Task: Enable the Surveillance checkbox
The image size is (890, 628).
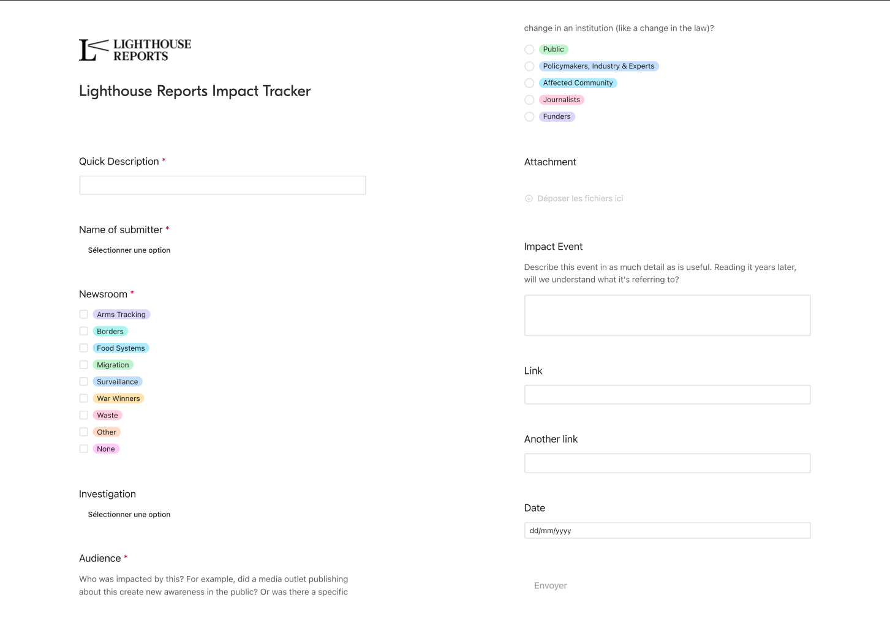Action: click(x=84, y=382)
